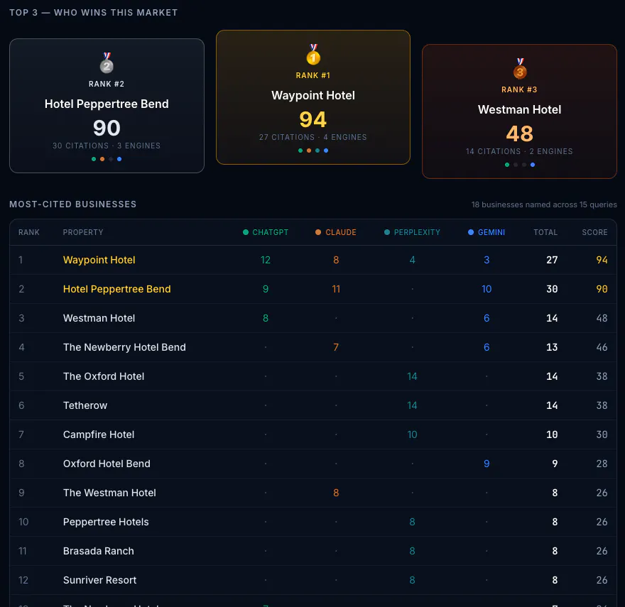Viewport: 625px width, 607px height.
Task: Select the Peppertree Hotels row name
Action: coord(106,522)
